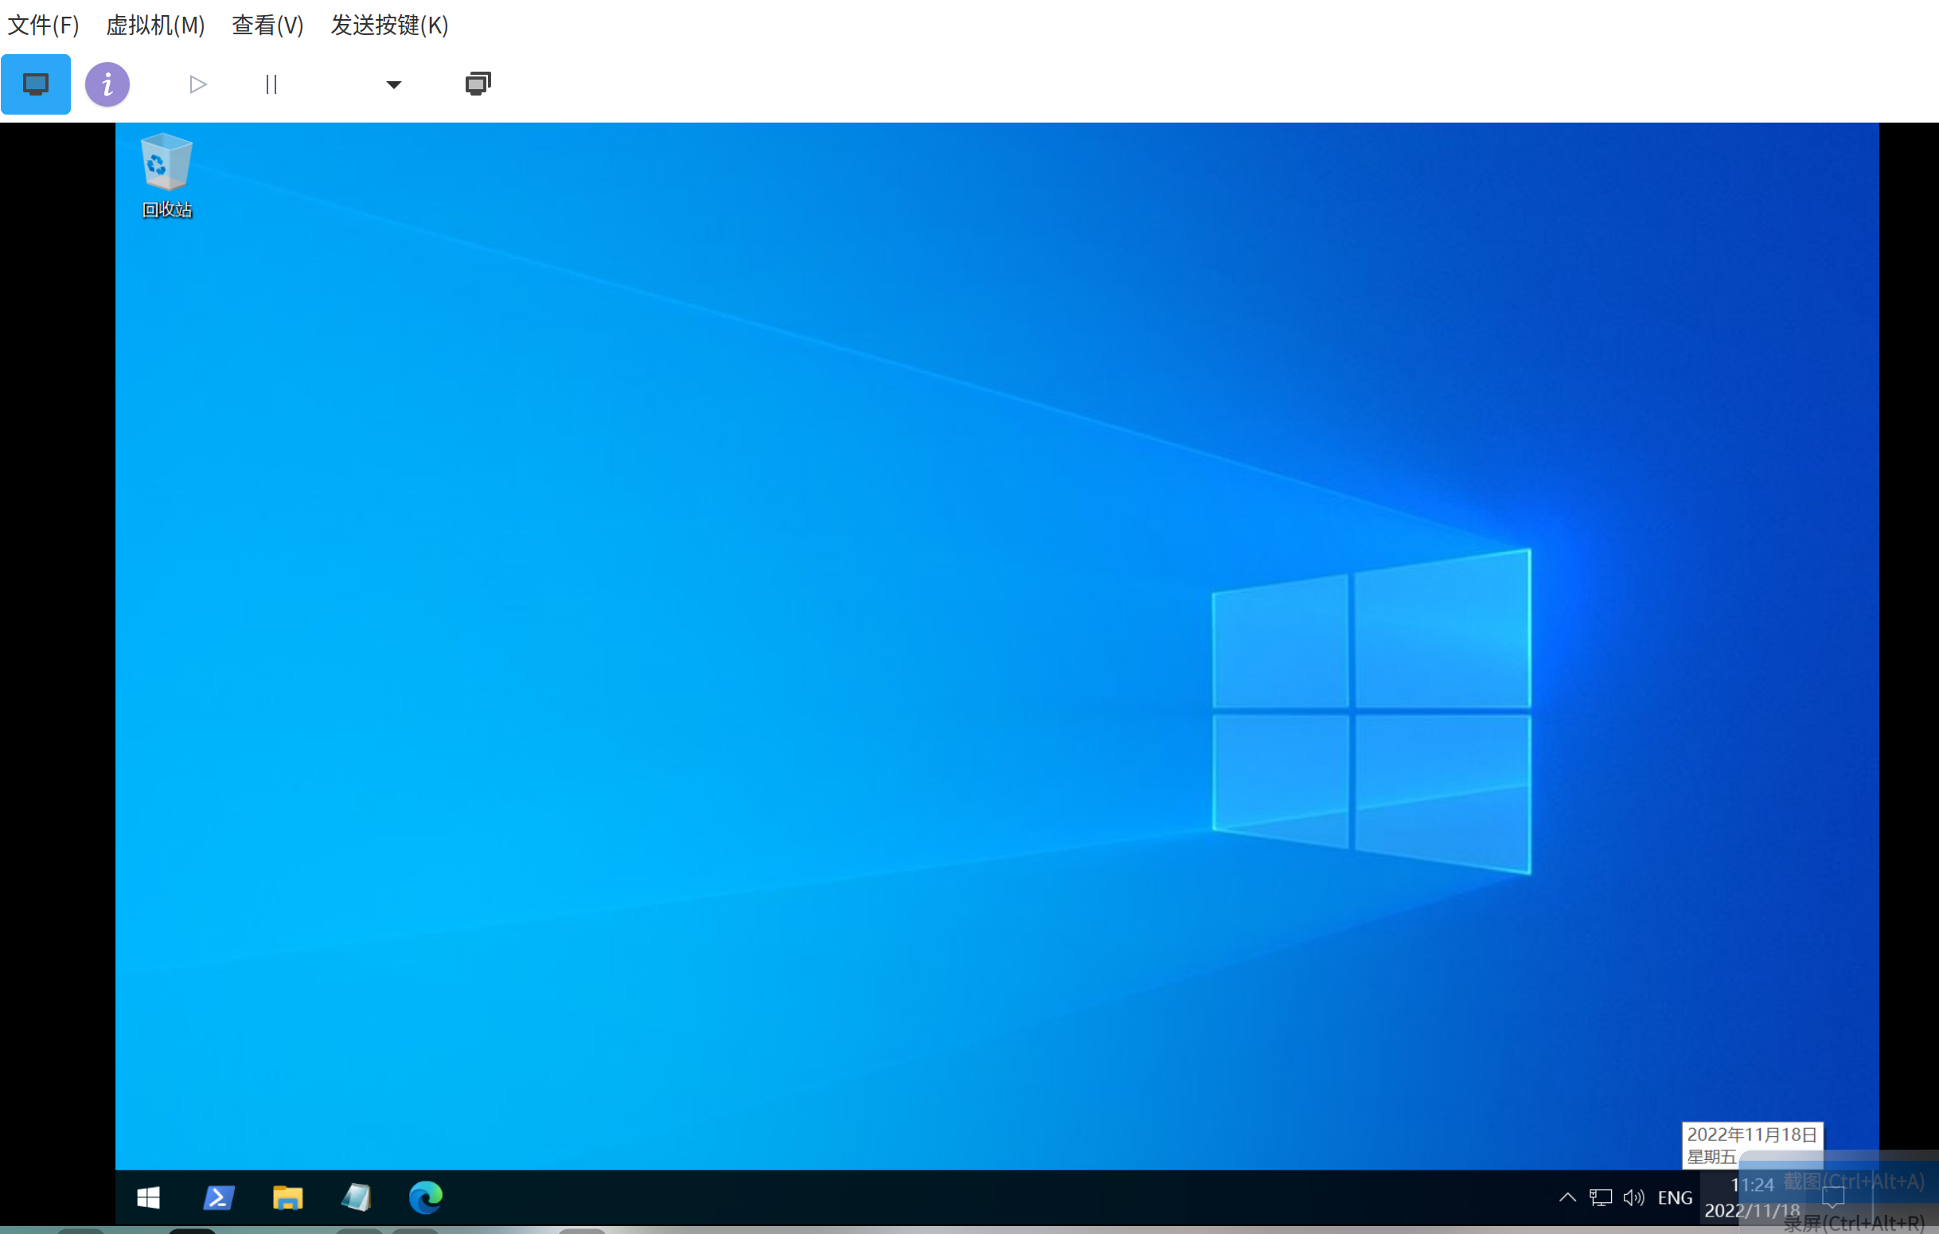1939x1234 pixels.
Task: Launch PowerShell from the taskbar
Action: [x=218, y=1197]
